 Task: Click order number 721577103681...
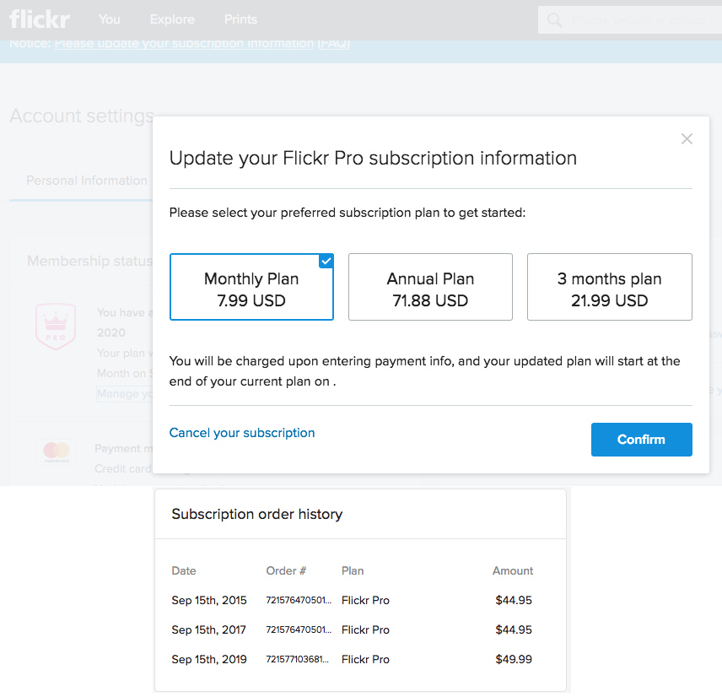point(298,659)
